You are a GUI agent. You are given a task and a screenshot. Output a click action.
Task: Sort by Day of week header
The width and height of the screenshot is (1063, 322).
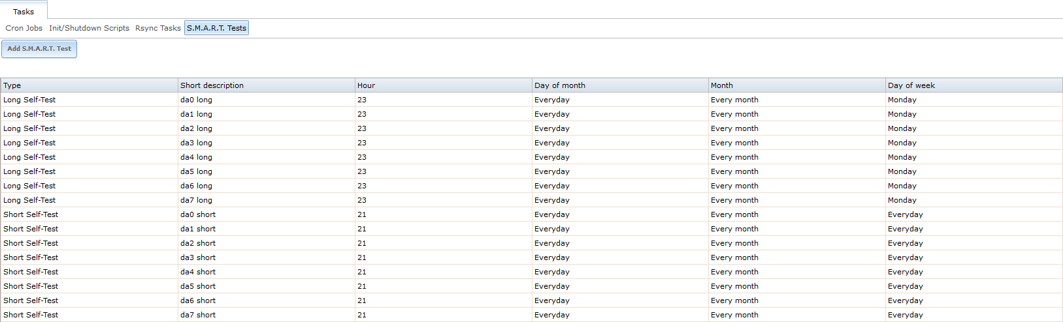pyautogui.click(x=974, y=85)
